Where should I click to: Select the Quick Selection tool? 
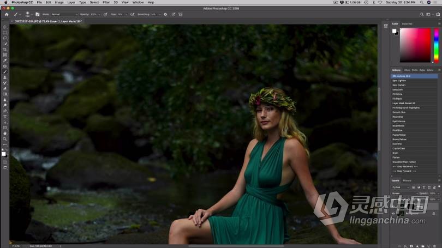click(x=5, y=44)
